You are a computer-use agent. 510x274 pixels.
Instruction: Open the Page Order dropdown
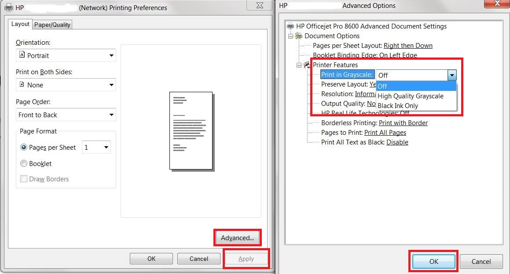click(66, 115)
